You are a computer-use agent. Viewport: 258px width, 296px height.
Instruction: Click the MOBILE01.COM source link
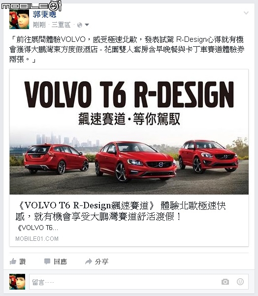[37, 239]
